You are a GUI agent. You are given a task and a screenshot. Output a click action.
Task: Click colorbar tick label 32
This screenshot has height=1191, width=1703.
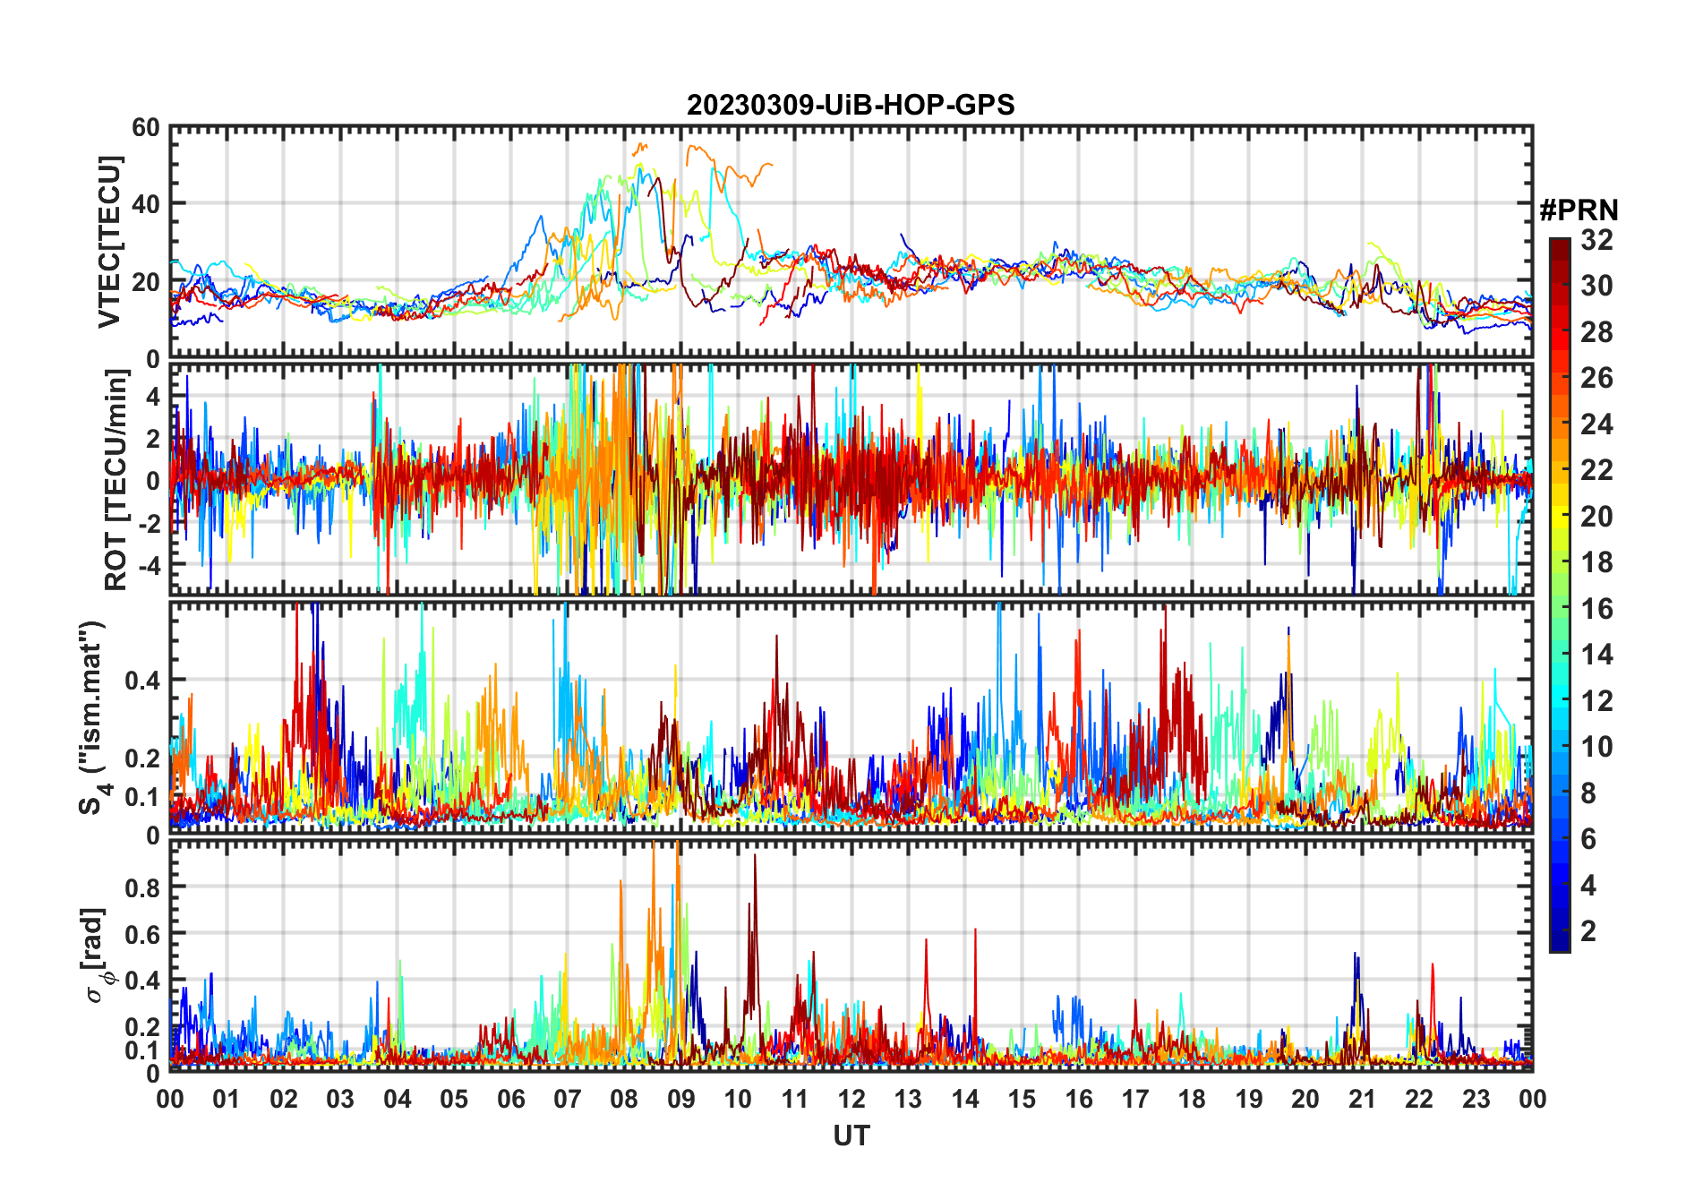[1596, 239]
